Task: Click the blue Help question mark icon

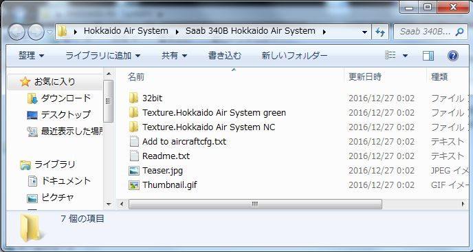Action: tap(453, 56)
